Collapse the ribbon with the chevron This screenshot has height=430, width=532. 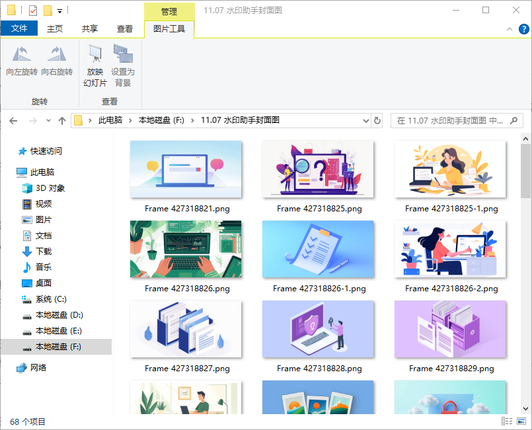(x=510, y=29)
